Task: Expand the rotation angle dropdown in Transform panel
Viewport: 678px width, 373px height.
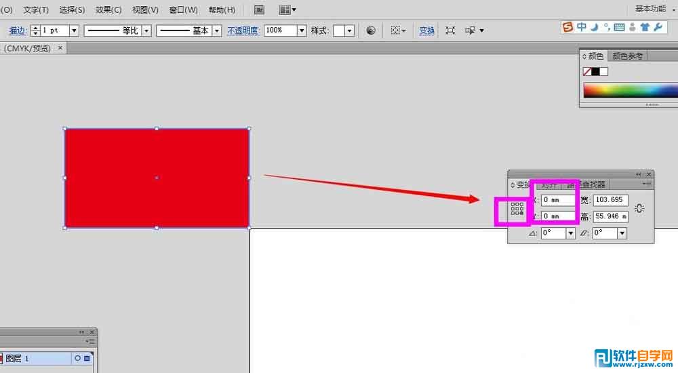Action: click(x=570, y=233)
